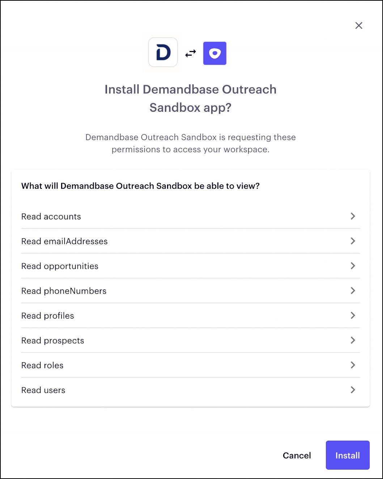The width and height of the screenshot is (383, 479).
Task: Close the install dialog with the X
Action: [x=359, y=25]
